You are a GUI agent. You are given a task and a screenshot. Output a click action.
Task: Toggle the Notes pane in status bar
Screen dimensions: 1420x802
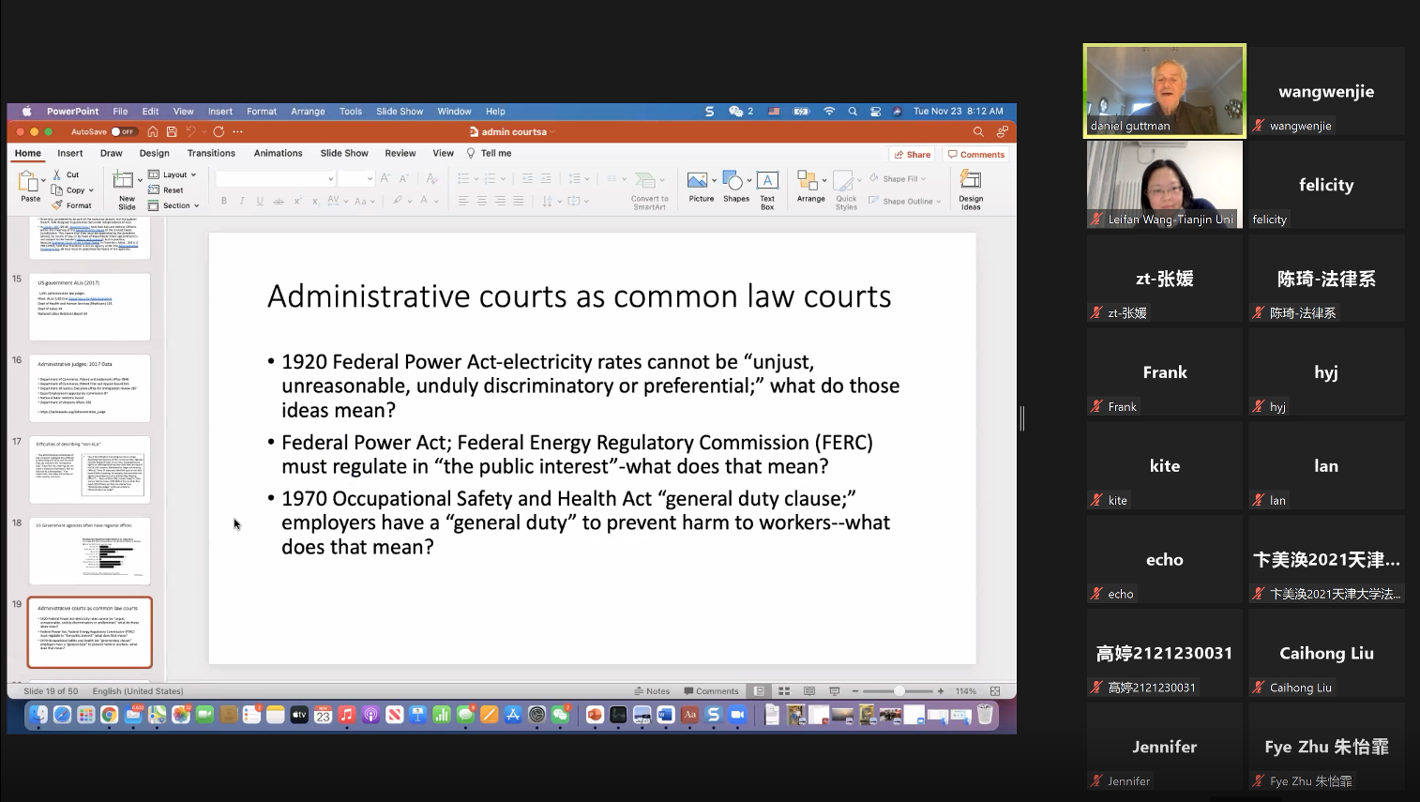pos(652,691)
